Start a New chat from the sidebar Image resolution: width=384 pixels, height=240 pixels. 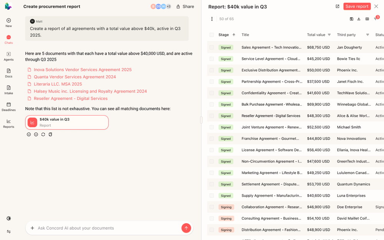pos(8,22)
